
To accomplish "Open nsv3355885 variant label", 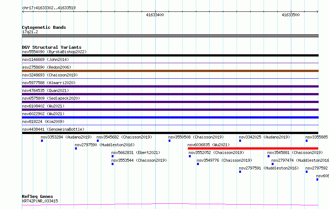I will pyautogui.click(x=317, y=137).
